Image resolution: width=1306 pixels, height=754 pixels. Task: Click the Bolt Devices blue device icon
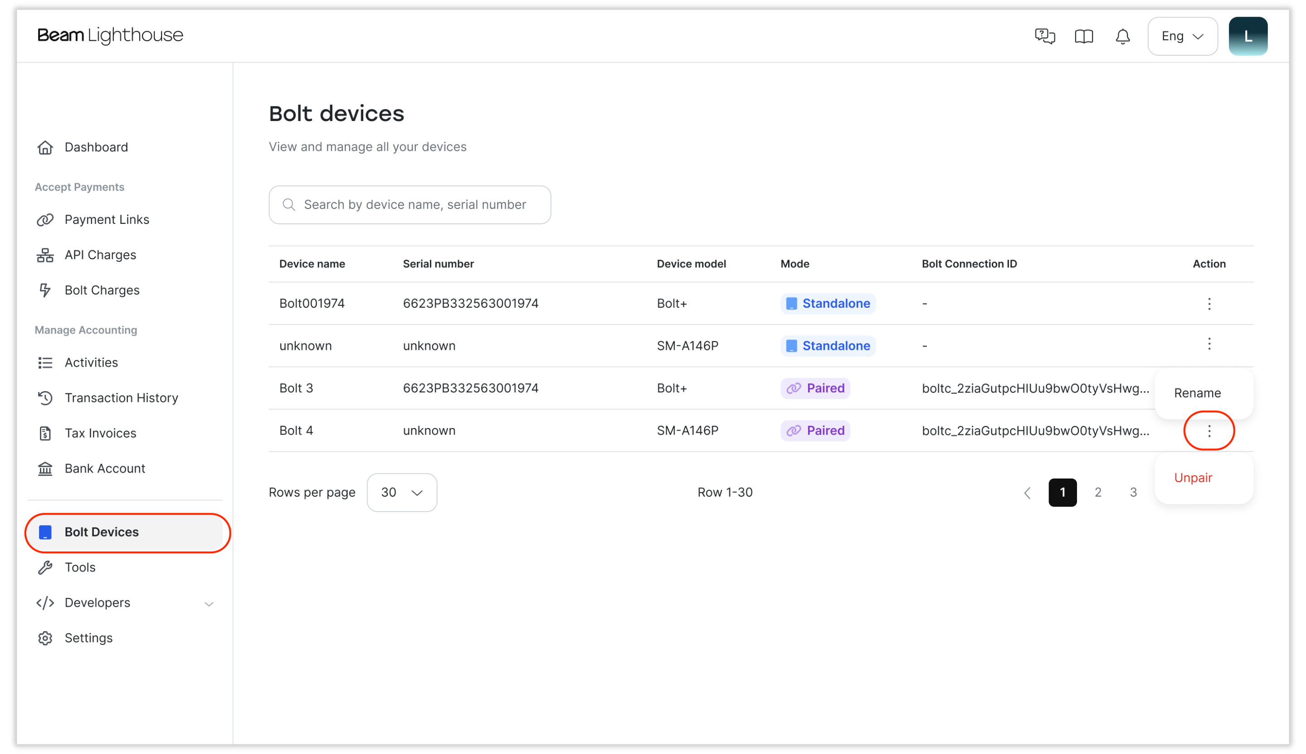tap(45, 532)
